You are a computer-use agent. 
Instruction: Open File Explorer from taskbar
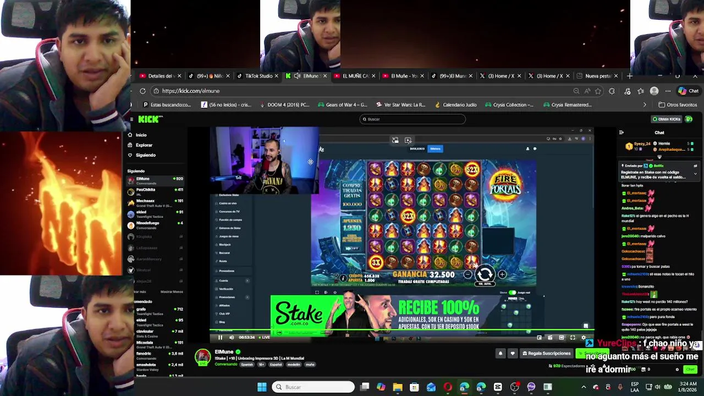pos(398,387)
